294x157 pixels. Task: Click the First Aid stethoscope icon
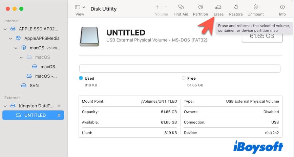181,7
